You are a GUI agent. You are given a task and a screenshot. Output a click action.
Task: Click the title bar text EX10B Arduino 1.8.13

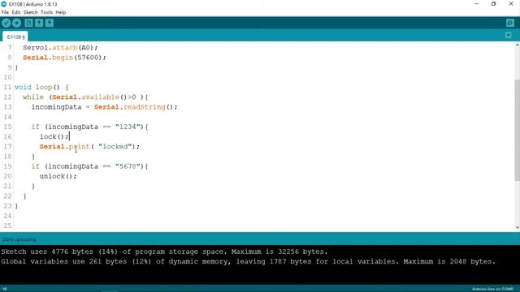[x=32, y=4]
